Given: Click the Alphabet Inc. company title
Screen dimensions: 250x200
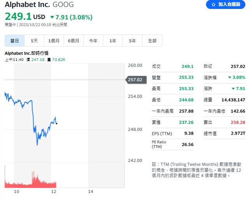Looking at the screenshot, I should pos(27,5).
